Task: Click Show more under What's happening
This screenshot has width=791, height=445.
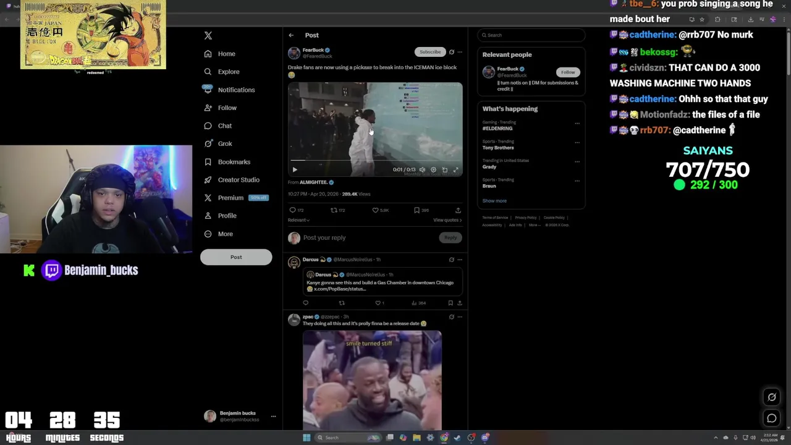Action: 494,201
